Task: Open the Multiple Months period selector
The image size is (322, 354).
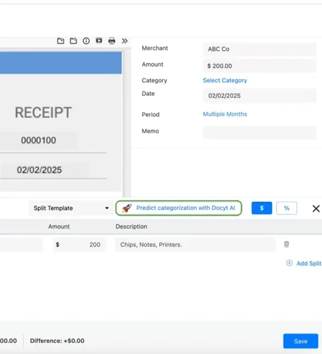Action: (x=225, y=114)
